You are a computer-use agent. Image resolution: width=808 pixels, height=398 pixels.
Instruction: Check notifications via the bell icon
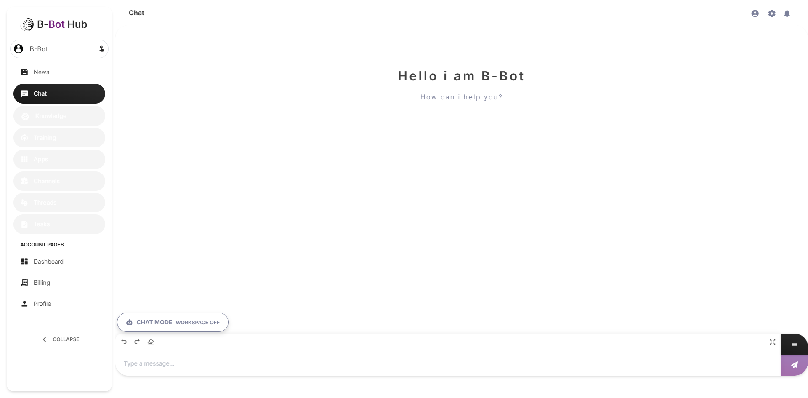pos(787,13)
